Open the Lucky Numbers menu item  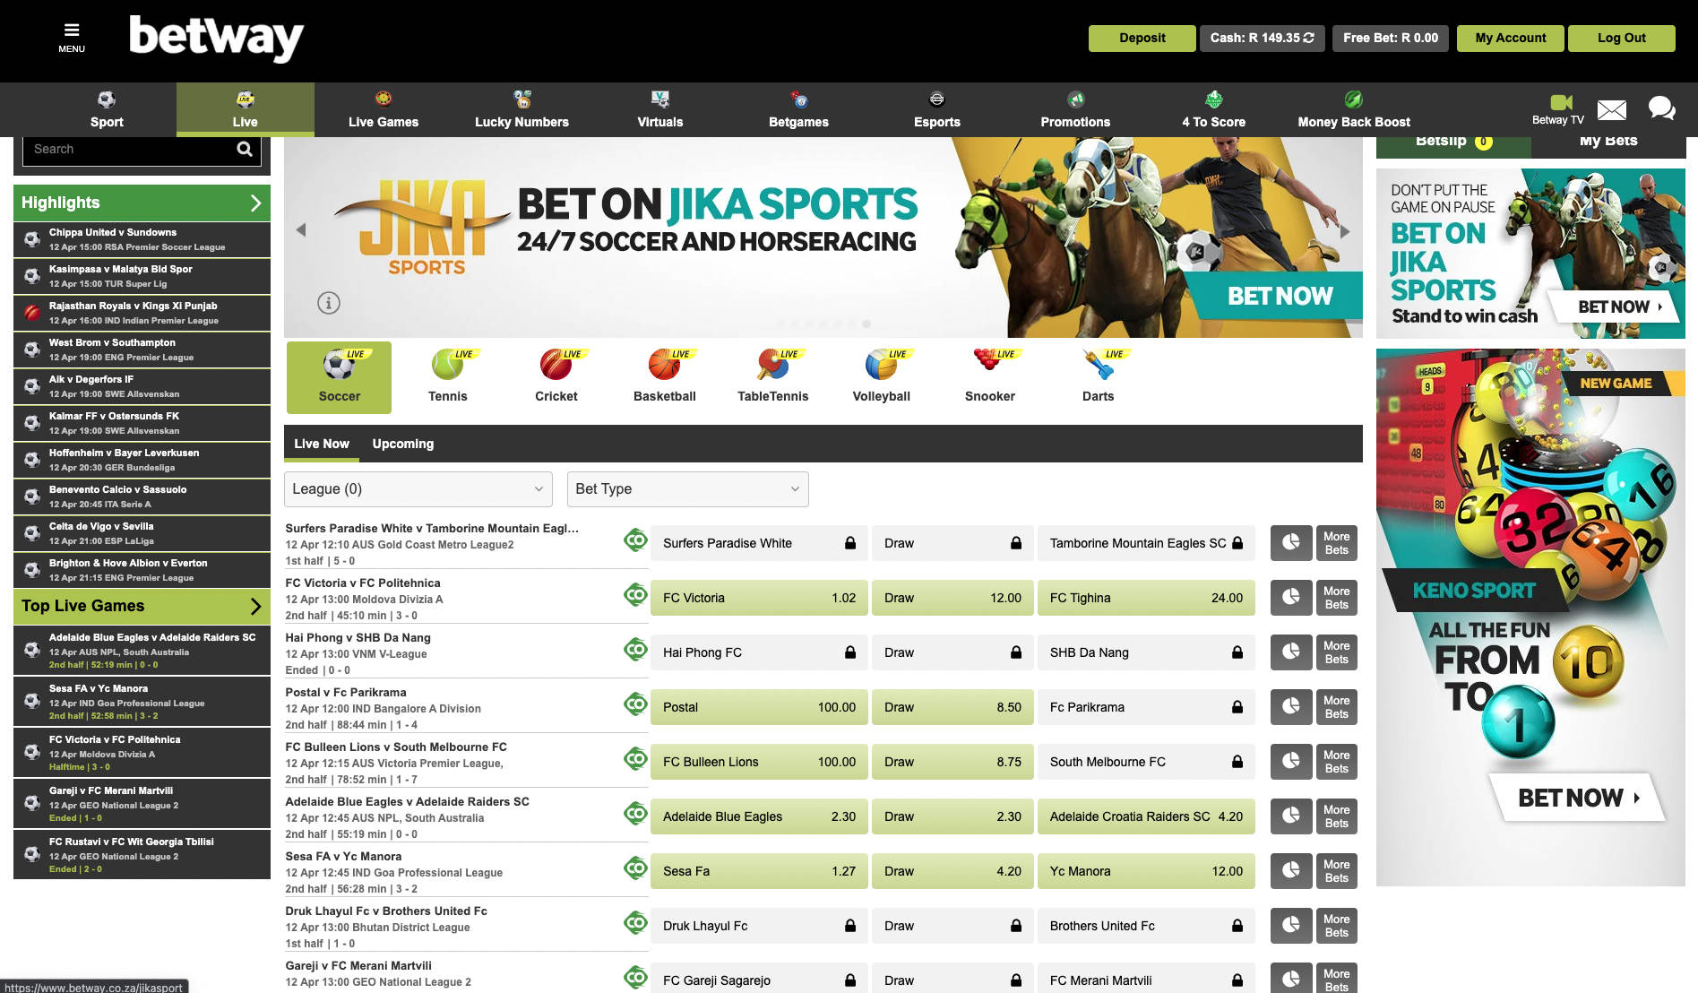click(521, 109)
